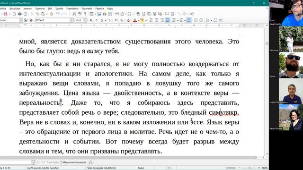
Task: Insert table icon in toolbar
Action: coord(91,14)
